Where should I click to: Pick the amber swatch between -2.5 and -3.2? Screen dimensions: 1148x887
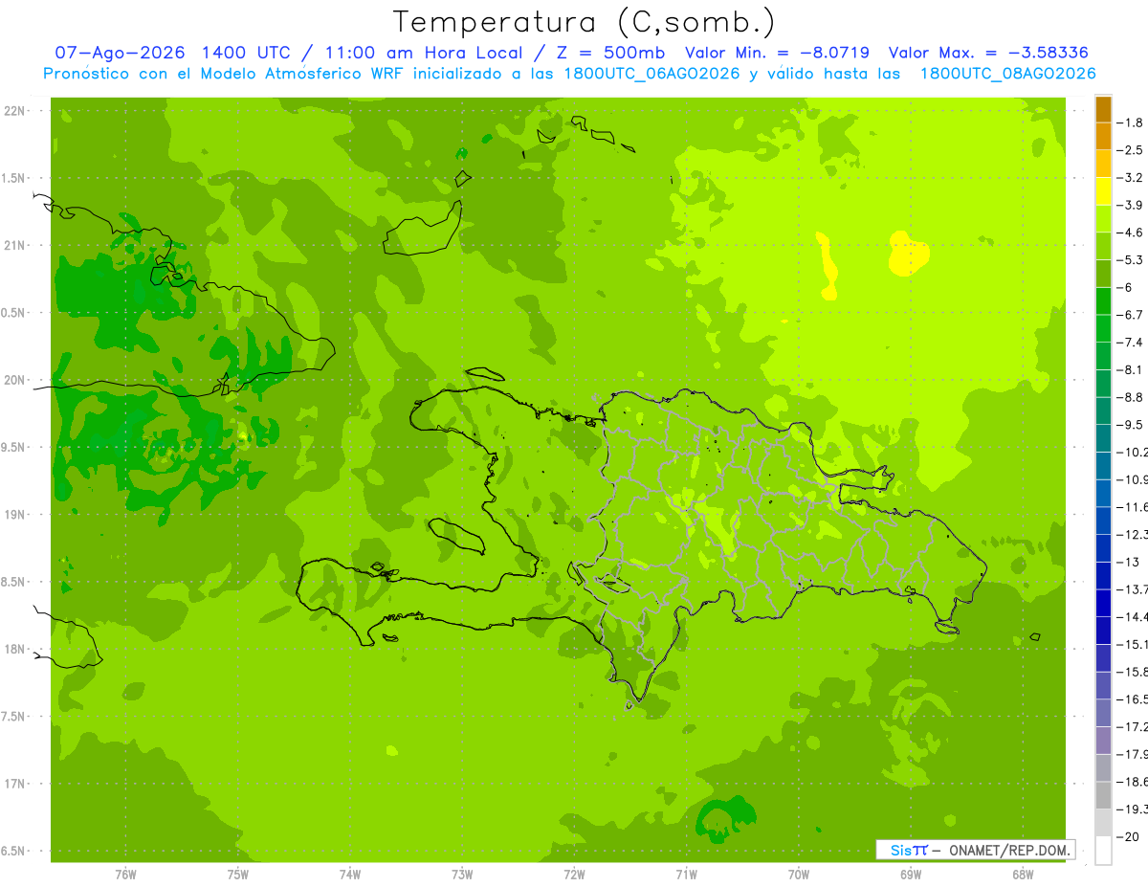[x=1103, y=164]
